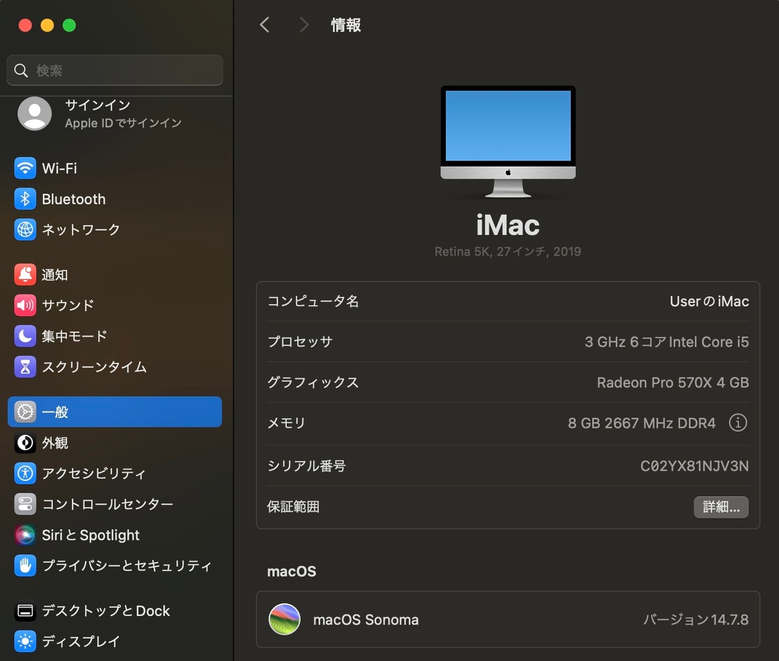Select Wi-Fi label in sidebar
779x661 pixels.
click(59, 168)
